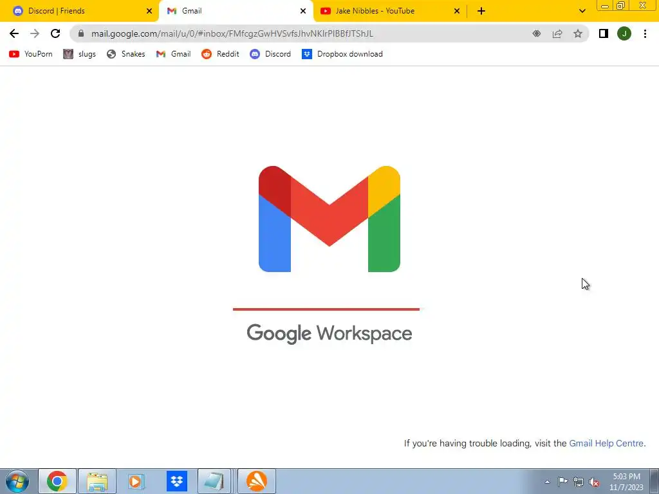Viewport: 659px width, 494px height.
Task: Open the slugs bookmark
Action: tap(79, 54)
